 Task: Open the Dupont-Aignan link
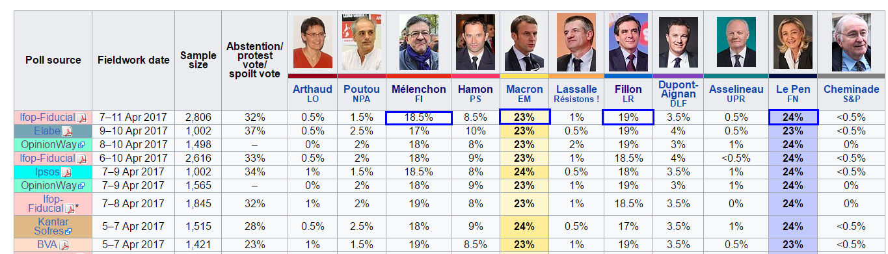tap(679, 89)
